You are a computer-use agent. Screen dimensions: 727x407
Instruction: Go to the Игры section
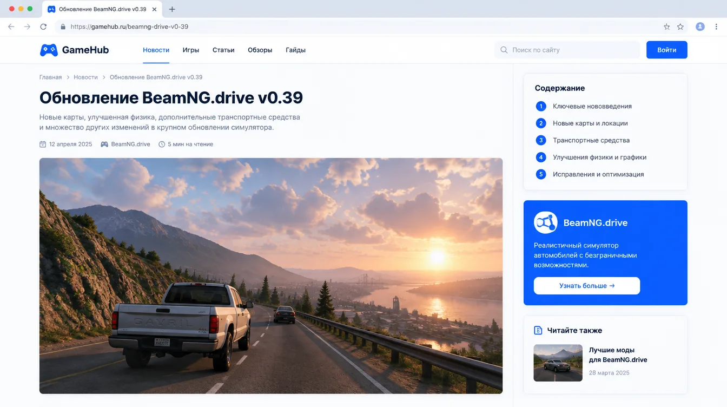click(191, 50)
